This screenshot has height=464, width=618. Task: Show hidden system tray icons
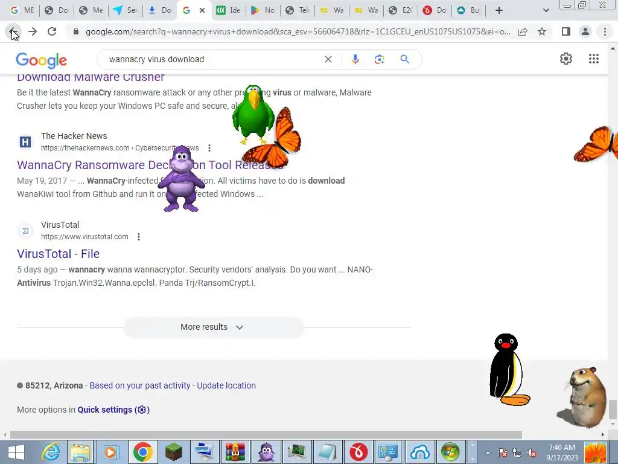[x=488, y=453]
